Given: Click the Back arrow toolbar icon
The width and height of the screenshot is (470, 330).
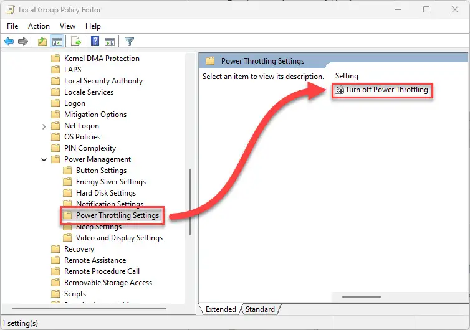Looking at the screenshot, I should point(9,41).
